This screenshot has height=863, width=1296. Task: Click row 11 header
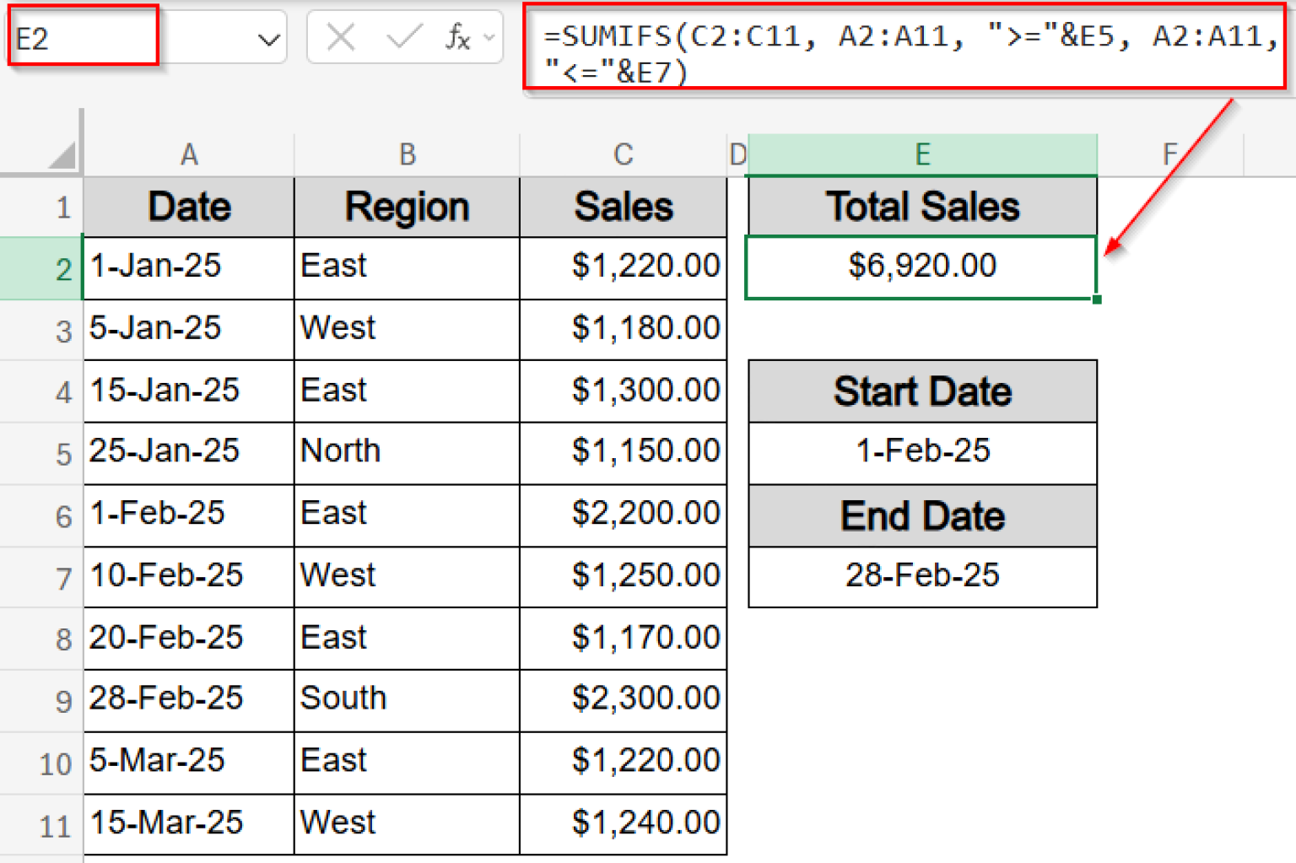click(x=59, y=824)
